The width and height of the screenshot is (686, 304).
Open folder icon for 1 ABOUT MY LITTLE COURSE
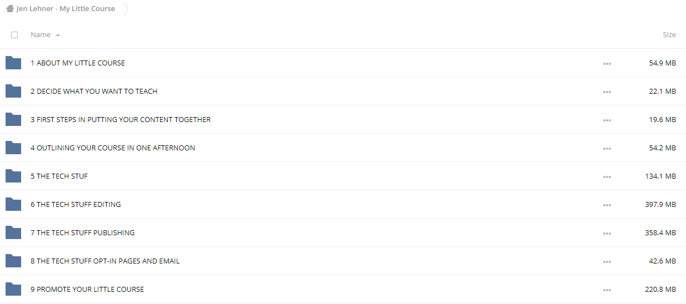pos(13,63)
